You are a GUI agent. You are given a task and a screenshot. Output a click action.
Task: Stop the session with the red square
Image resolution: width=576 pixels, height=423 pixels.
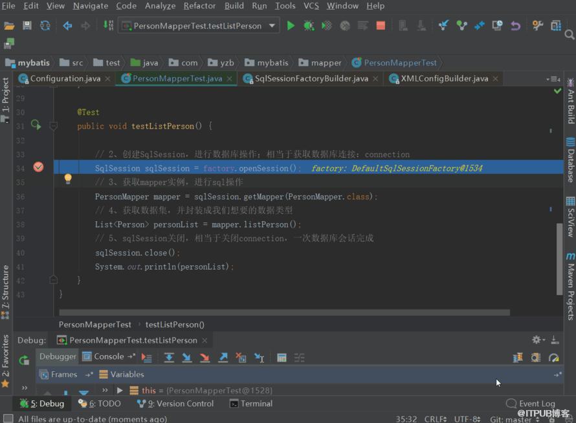381,26
